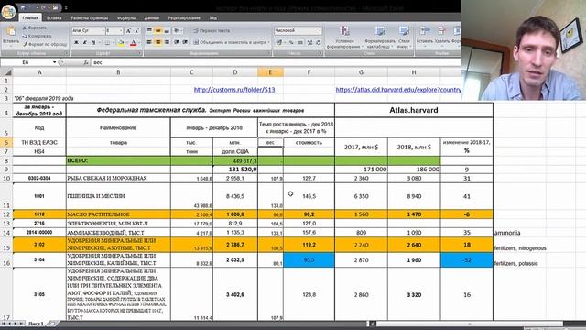Open the Number group dialog launcher
Viewport: 586px width, 330px height.
[x=320, y=53]
